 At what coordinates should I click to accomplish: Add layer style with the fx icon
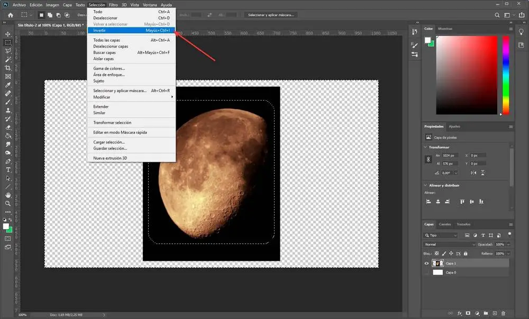tap(460, 314)
